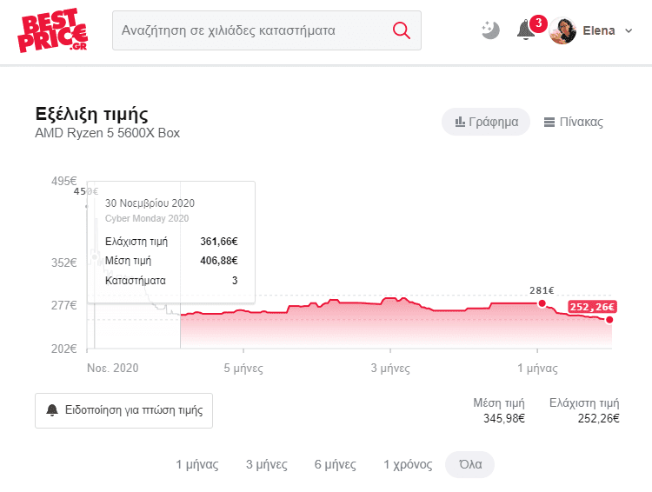Click the Νοε. 2020 axis label
Viewport: 652px width, 492px height.
pos(113,368)
